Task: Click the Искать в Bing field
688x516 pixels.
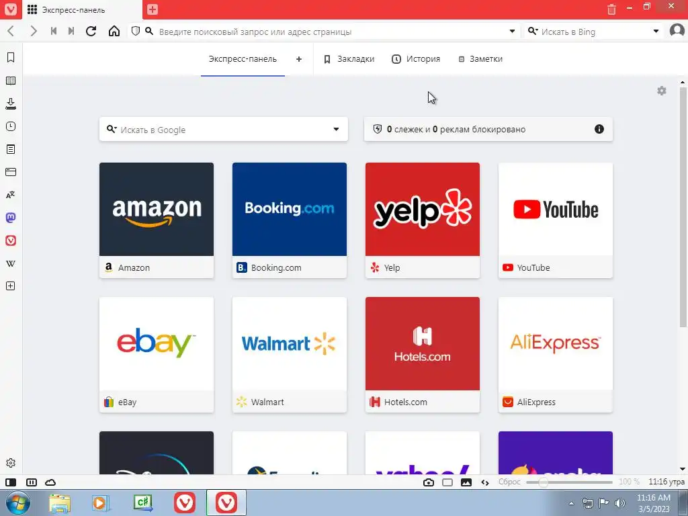Action: [x=594, y=32]
